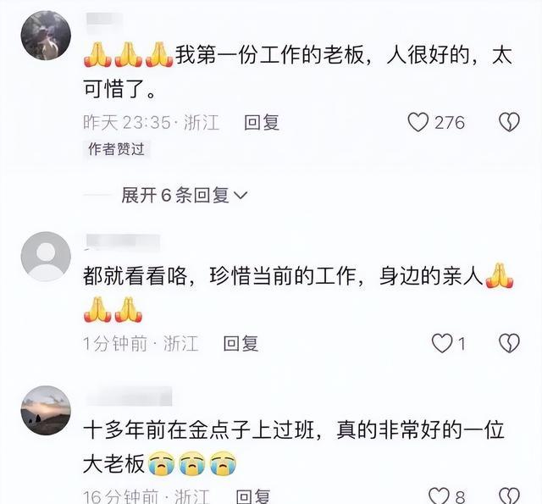Open blurred username of third commenter
The image size is (542, 504).
coord(129,396)
